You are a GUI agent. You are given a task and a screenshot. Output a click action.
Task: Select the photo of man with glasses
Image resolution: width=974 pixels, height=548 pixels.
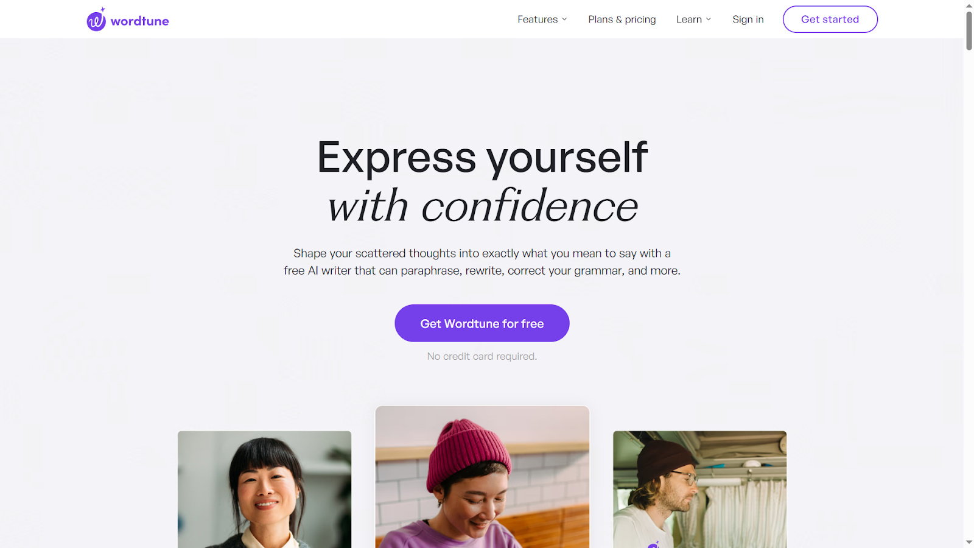(700, 490)
